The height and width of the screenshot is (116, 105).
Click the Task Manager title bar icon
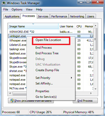3,3
